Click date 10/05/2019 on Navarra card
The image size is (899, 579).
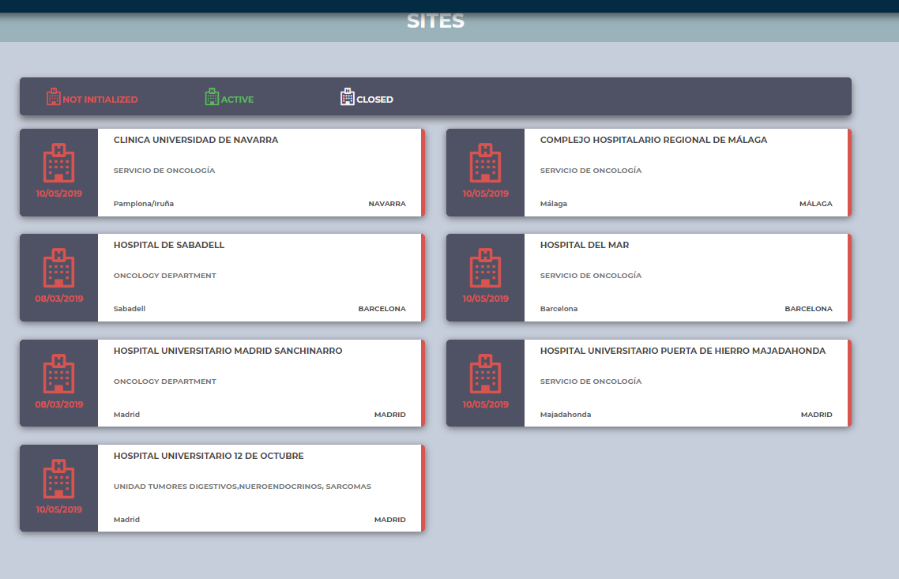point(59,194)
